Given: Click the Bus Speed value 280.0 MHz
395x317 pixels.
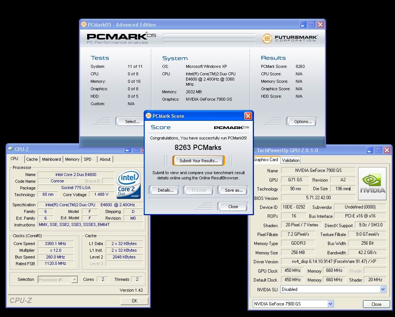Looking at the screenshot, I should click(55, 257).
